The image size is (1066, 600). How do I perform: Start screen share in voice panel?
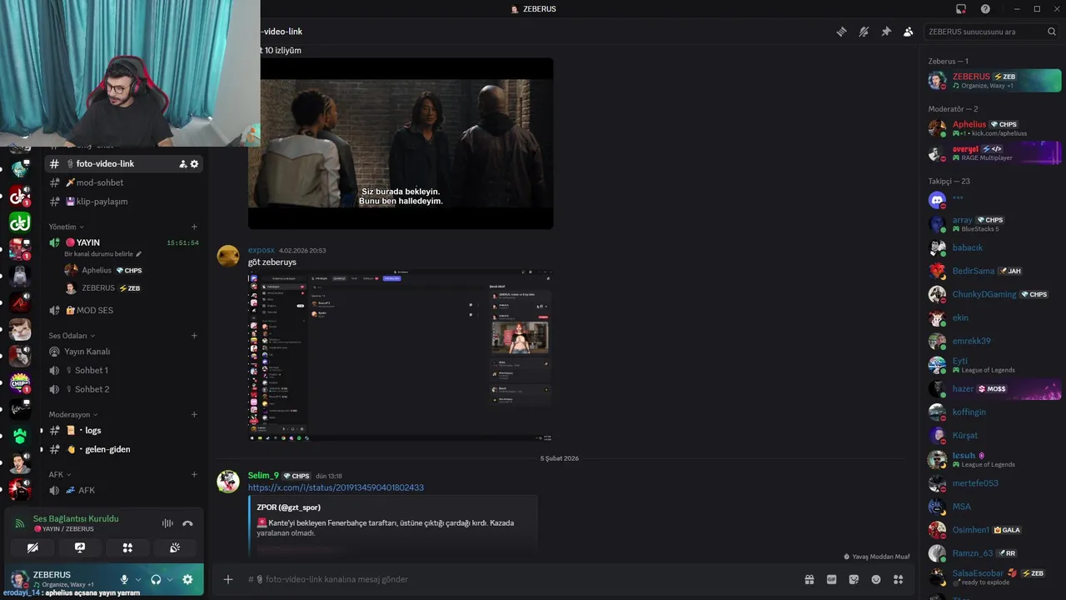click(x=80, y=547)
